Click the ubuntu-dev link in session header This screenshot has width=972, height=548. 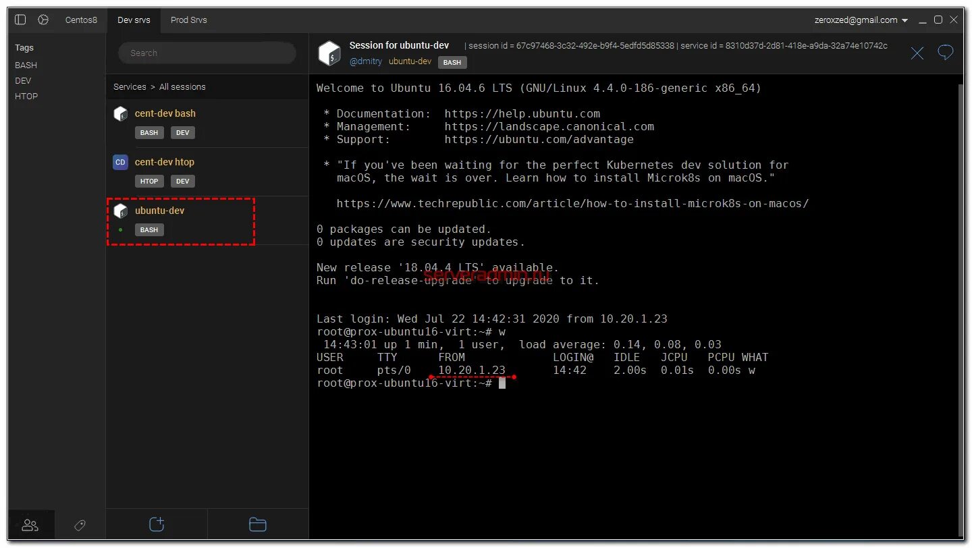(x=410, y=61)
